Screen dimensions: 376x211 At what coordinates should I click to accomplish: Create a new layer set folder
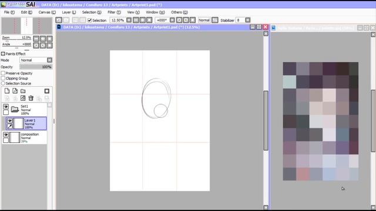23,91
